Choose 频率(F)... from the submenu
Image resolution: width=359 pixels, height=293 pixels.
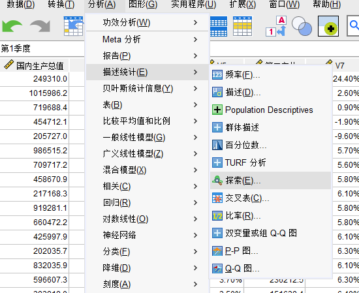(x=271, y=74)
